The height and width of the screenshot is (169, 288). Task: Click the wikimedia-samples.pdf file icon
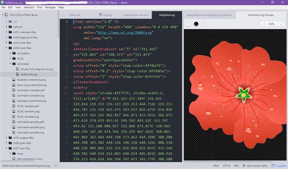[x=14, y=122]
